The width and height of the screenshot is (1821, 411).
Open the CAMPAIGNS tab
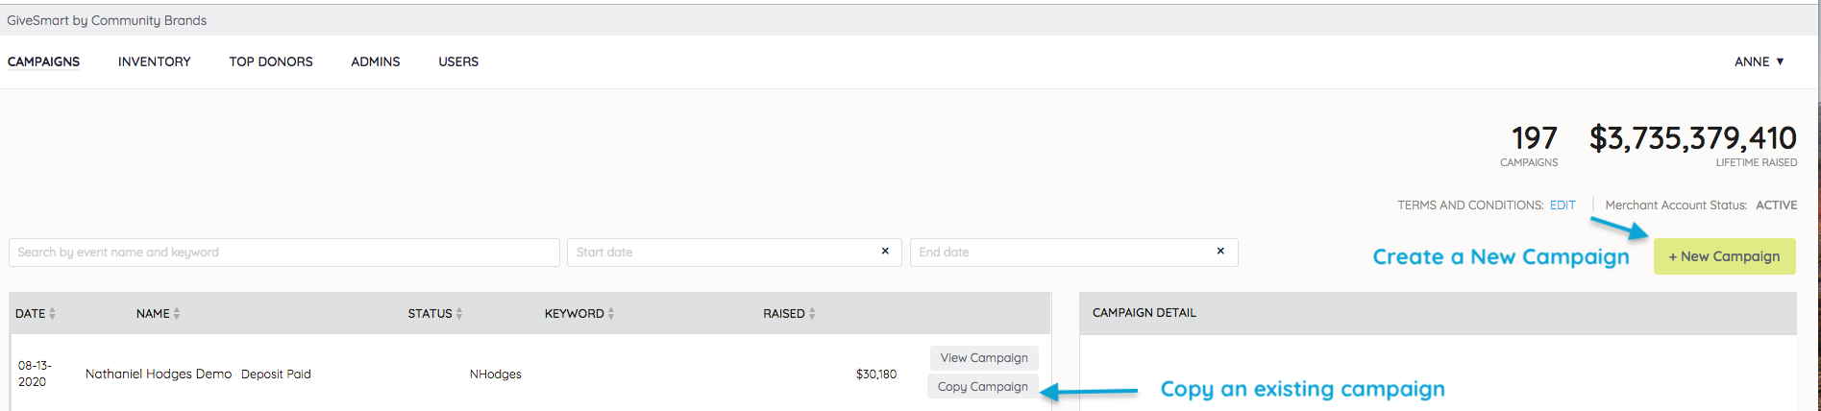(43, 61)
